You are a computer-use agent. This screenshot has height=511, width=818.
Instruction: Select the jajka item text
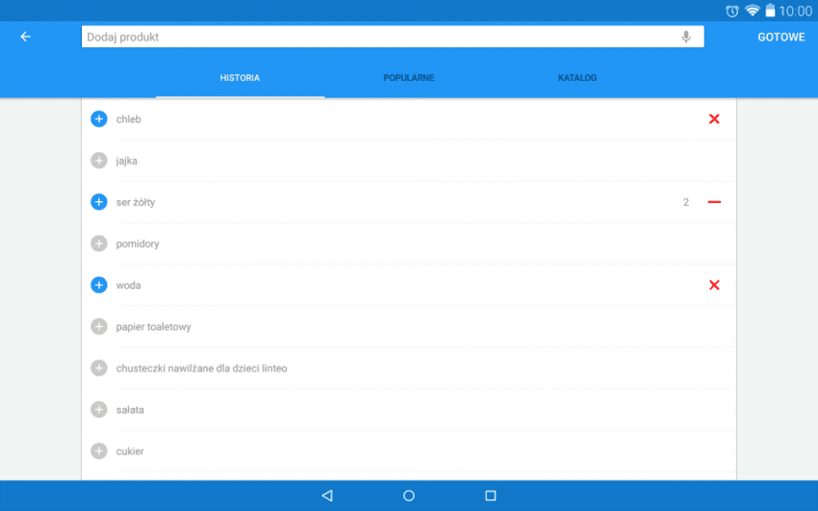(x=127, y=161)
